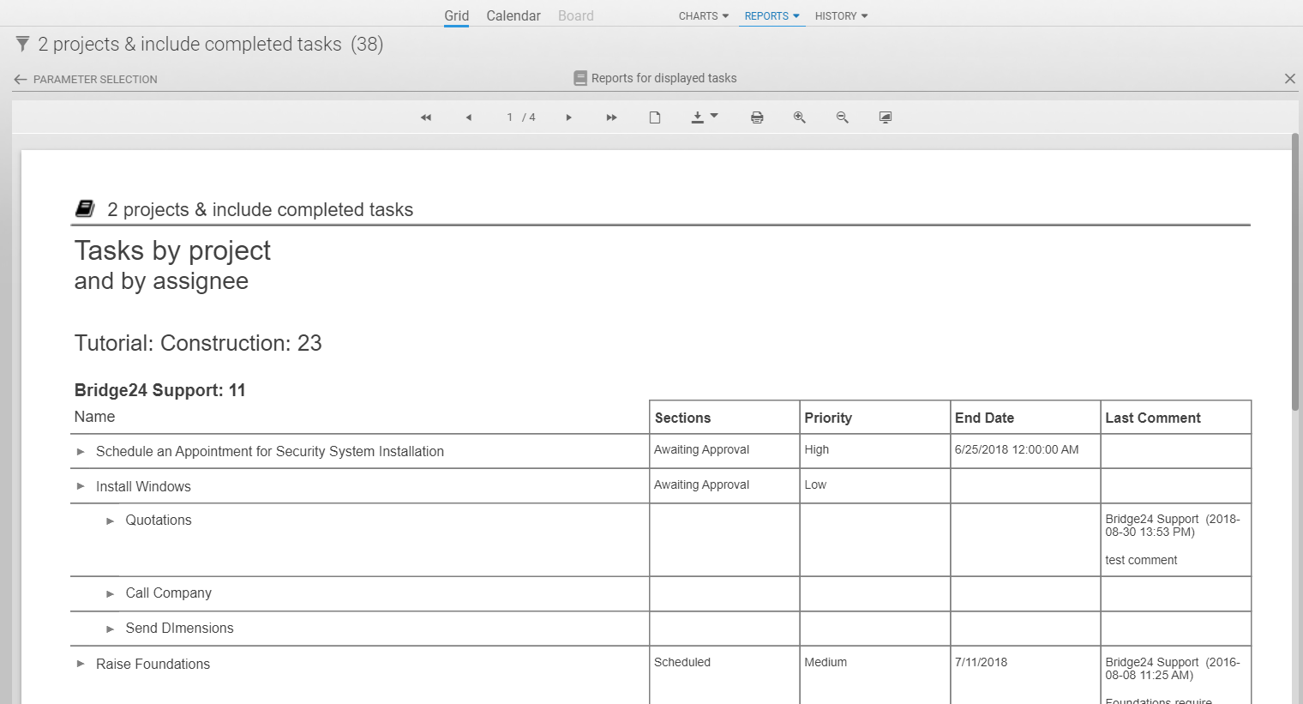Open the Reports dropdown menu

(772, 16)
